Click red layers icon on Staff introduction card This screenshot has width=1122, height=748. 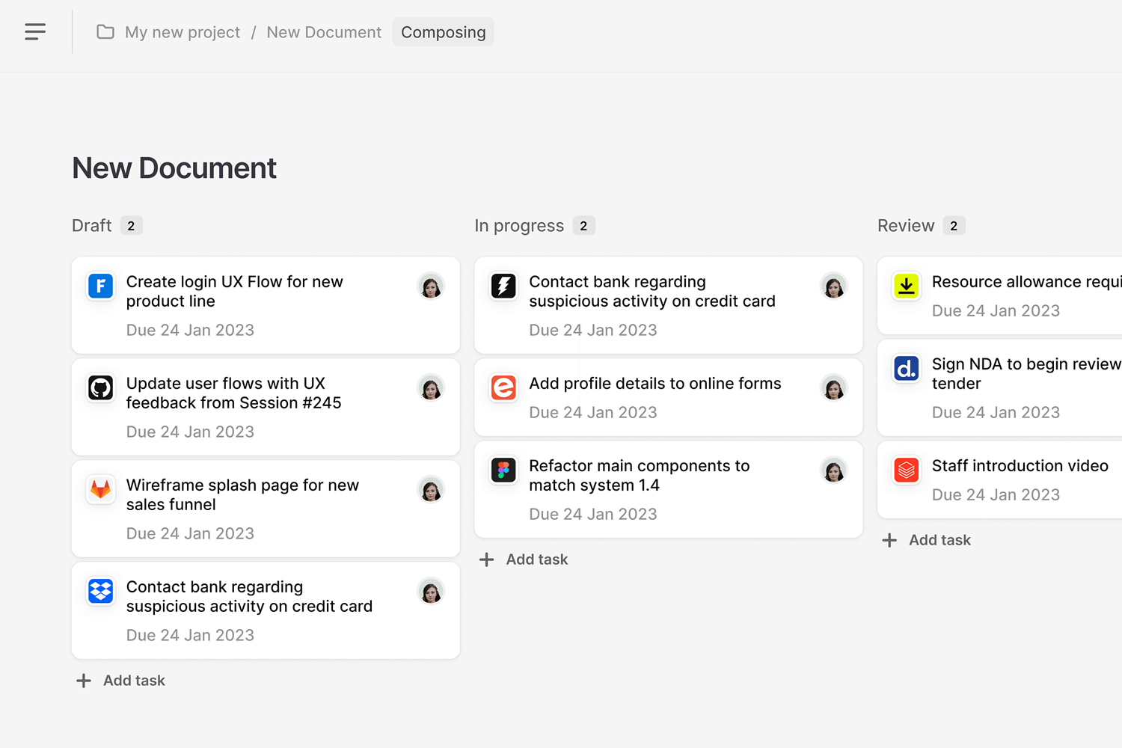(x=907, y=470)
